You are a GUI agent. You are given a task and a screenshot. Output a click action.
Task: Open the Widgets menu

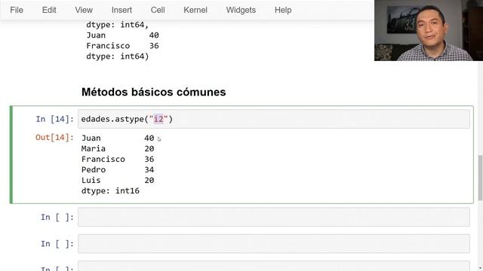pyautogui.click(x=241, y=10)
